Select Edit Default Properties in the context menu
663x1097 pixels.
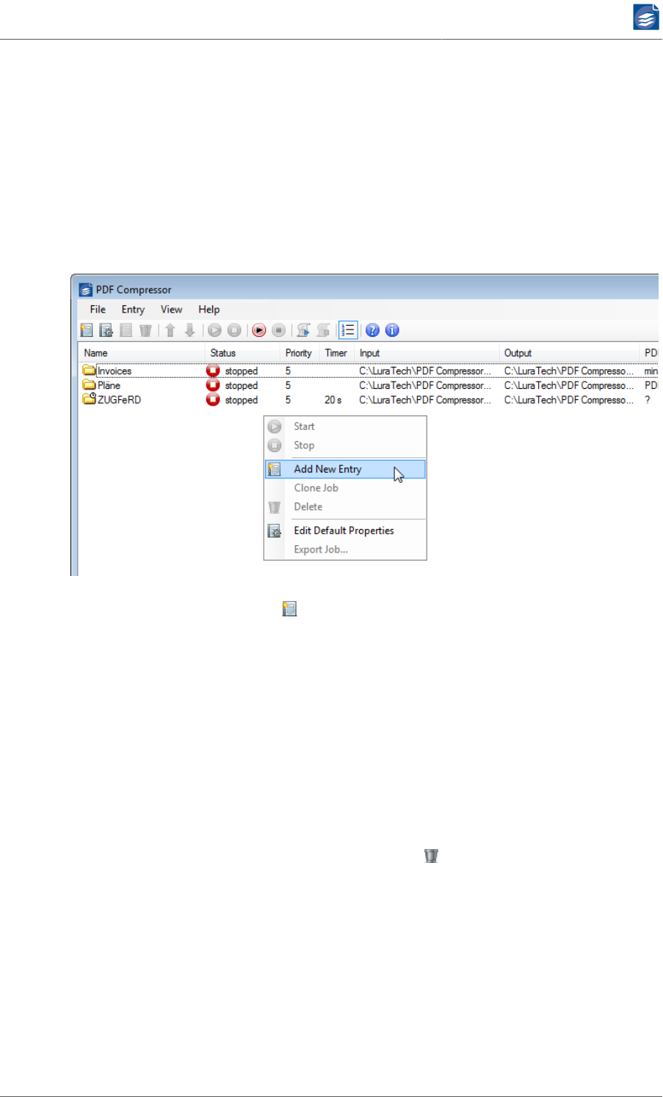point(345,531)
